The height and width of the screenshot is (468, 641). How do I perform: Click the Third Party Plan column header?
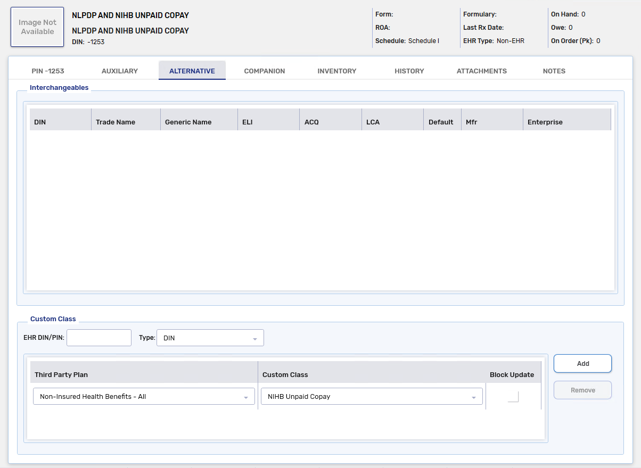pos(144,372)
